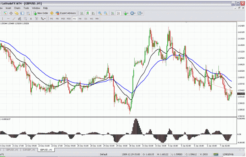Open the arrows objects dropdown

[43, 19]
